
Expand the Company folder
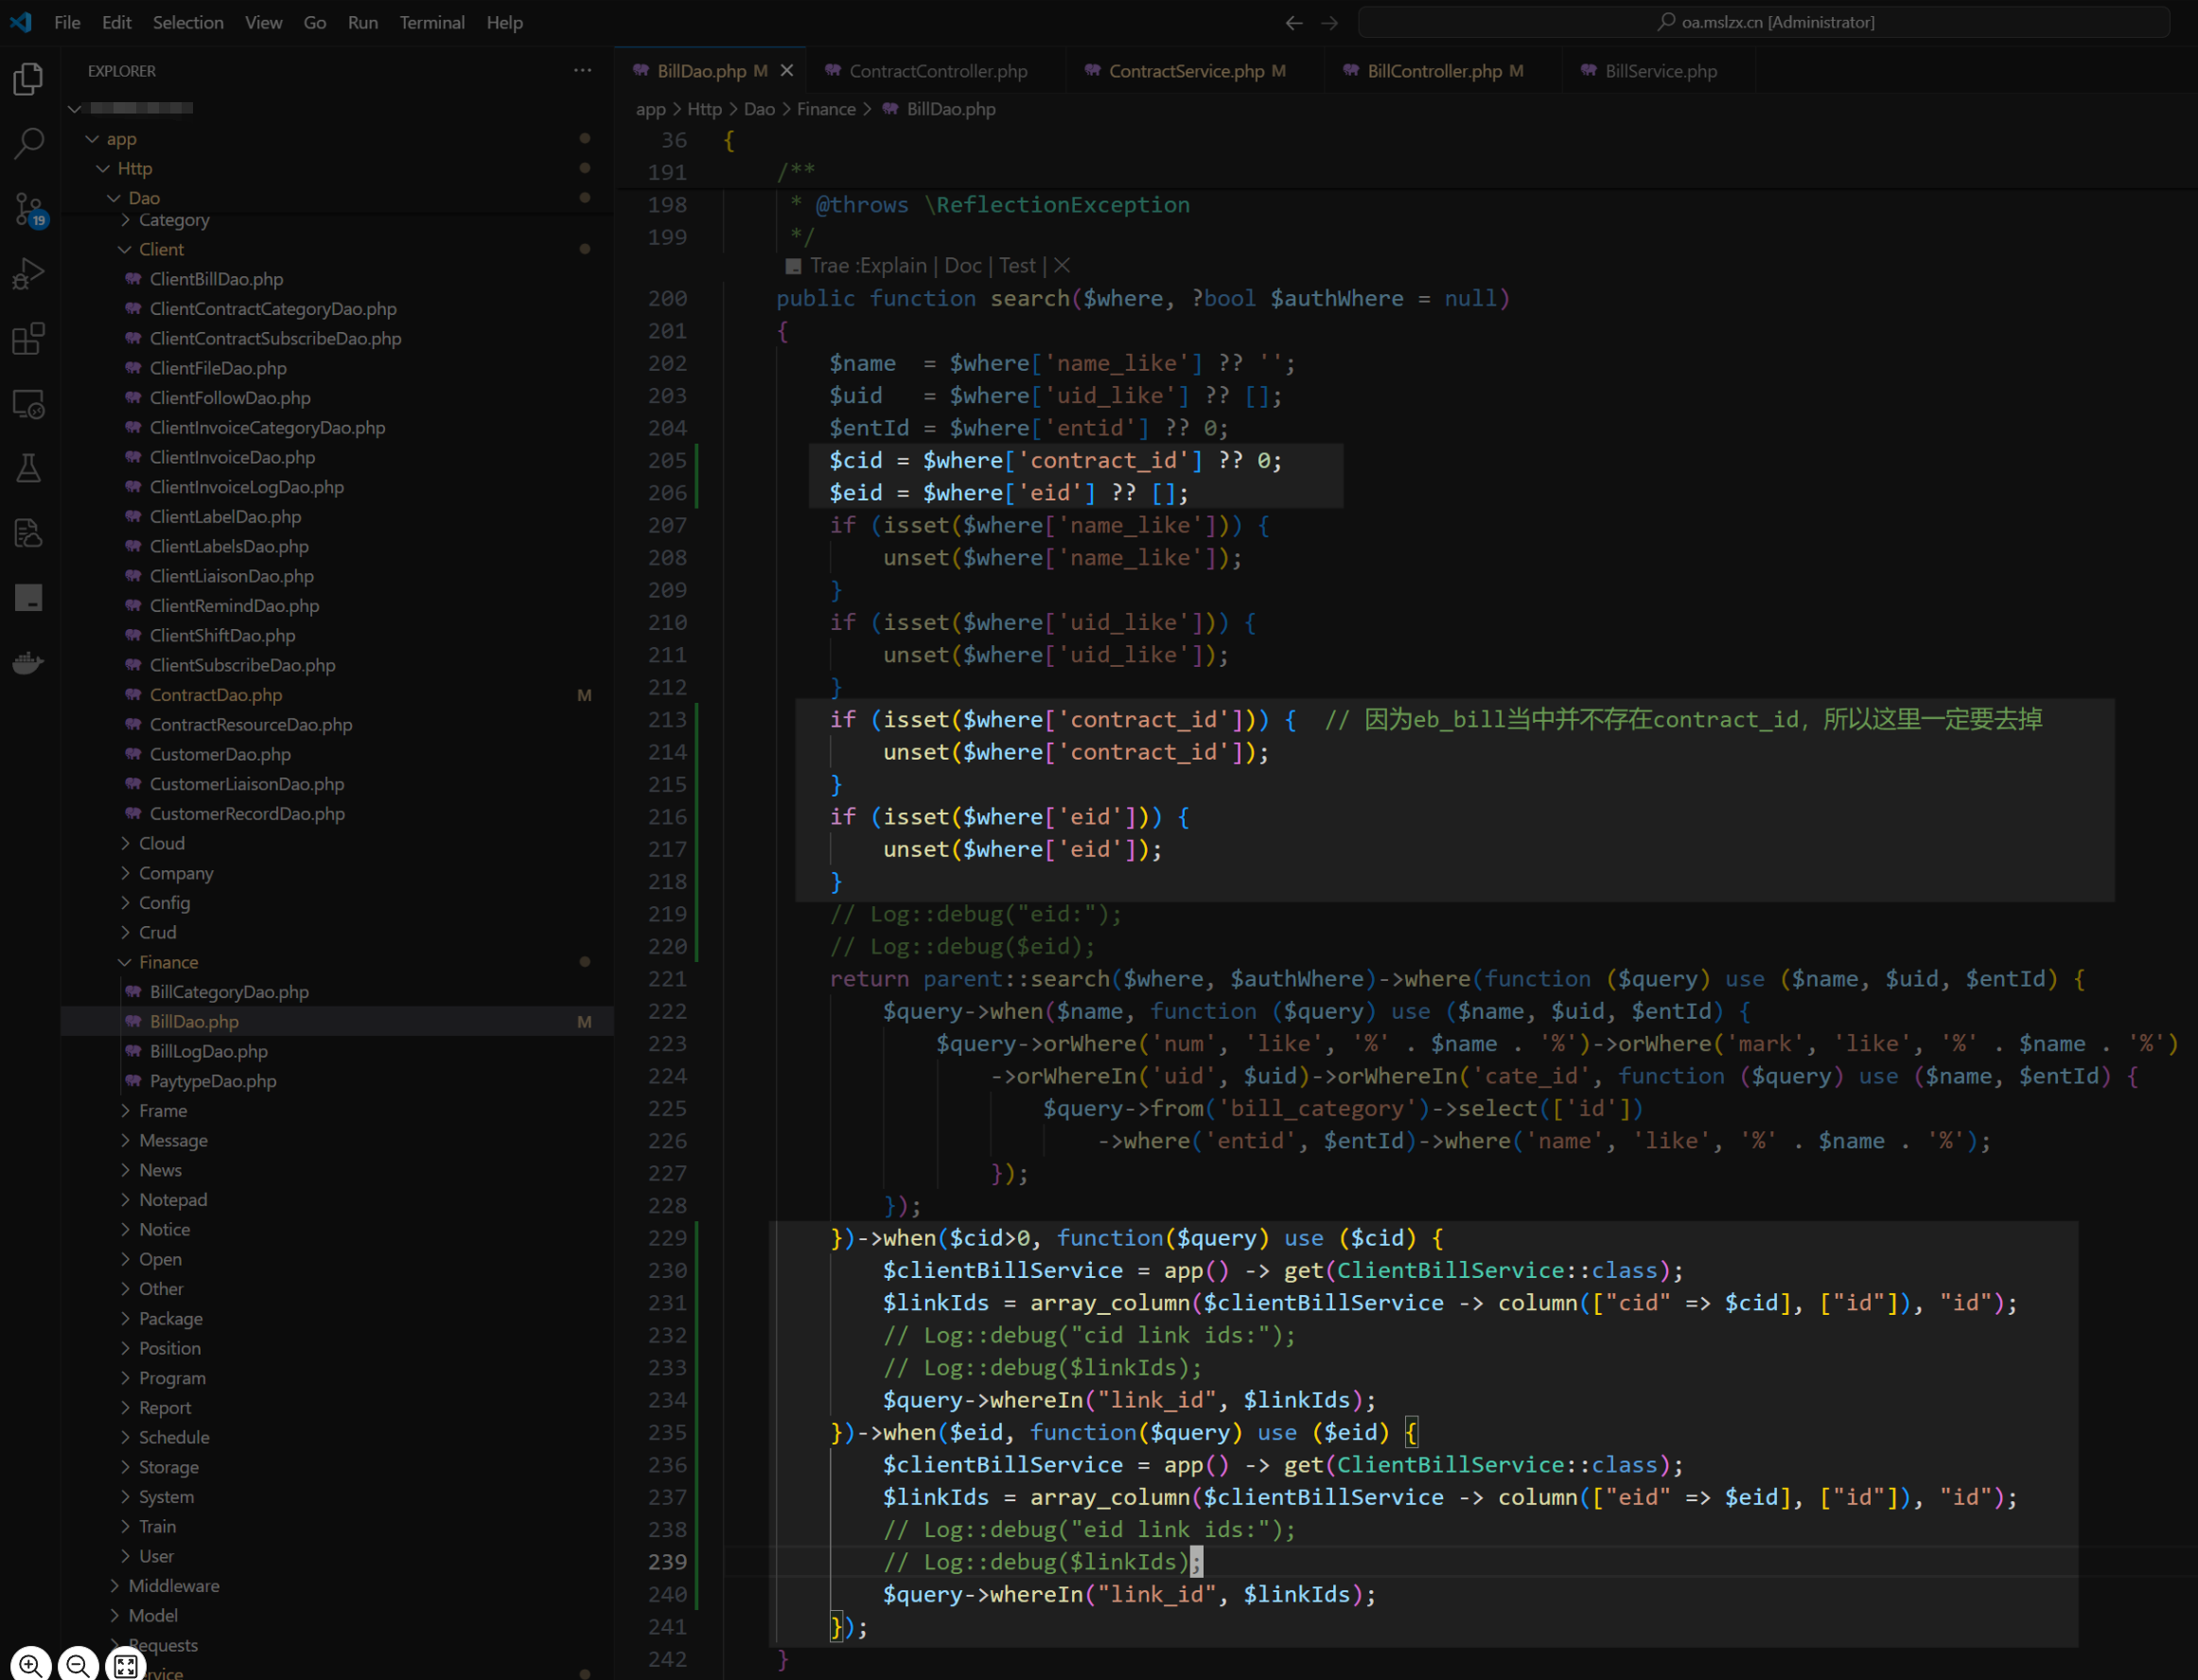pos(125,873)
